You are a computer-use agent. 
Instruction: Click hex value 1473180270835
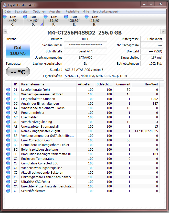(146, 131)
